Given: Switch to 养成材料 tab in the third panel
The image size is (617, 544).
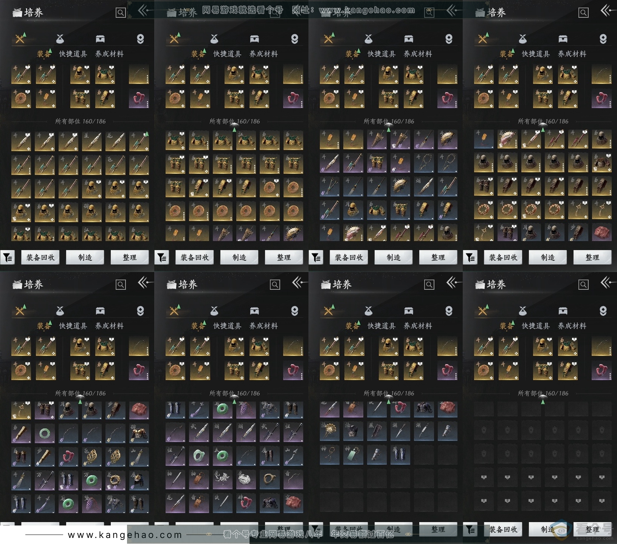Looking at the screenshot, I should coord(418,54).
